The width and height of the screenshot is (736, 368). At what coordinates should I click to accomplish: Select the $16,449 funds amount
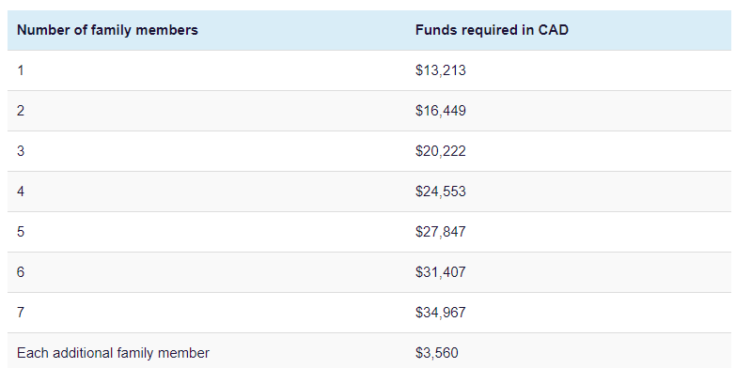click(441, 111)
